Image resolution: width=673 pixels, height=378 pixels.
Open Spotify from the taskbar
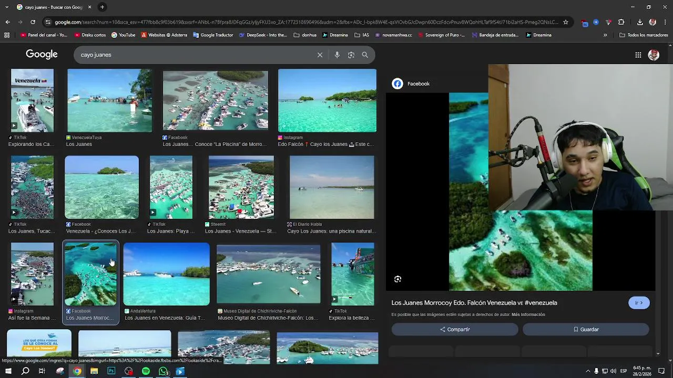click(x=146, y=371)
